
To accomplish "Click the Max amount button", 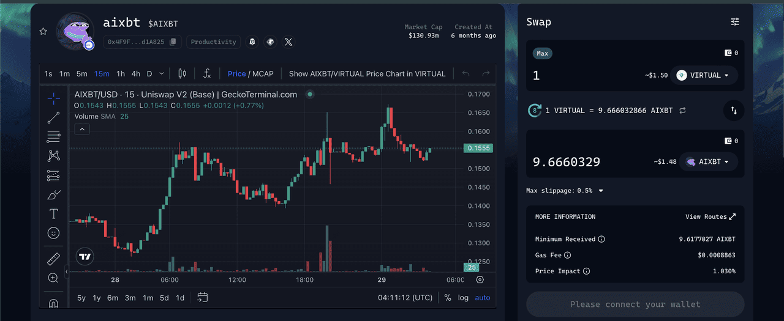I will (543, 53).
